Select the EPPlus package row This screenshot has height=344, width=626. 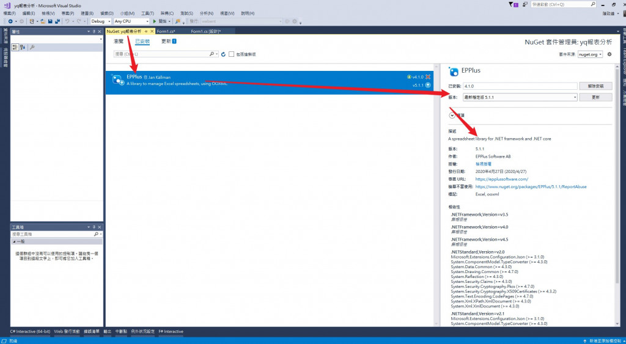(270, 82)
